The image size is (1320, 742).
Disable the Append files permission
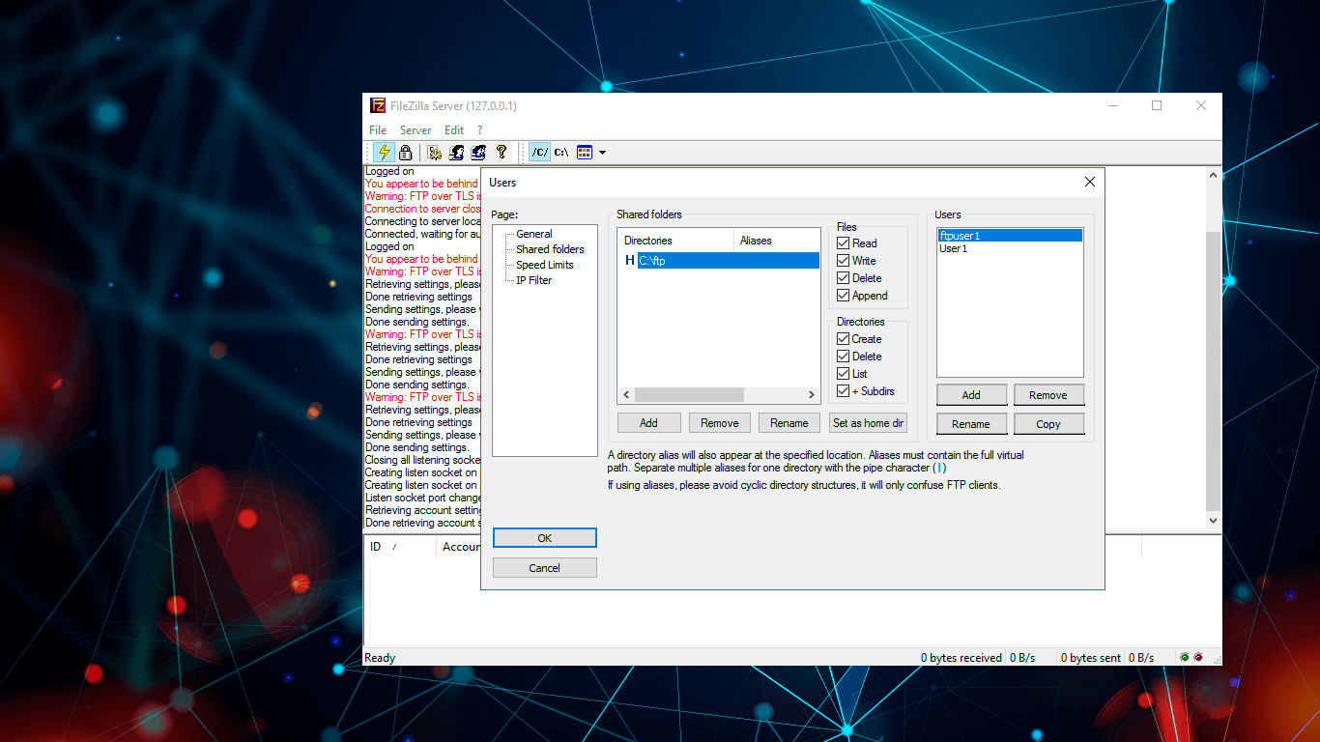pos(844,295)
